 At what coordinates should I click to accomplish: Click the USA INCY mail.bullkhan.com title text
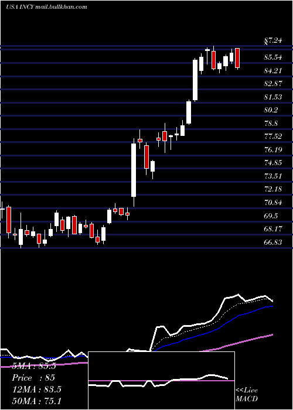point(46,7)
